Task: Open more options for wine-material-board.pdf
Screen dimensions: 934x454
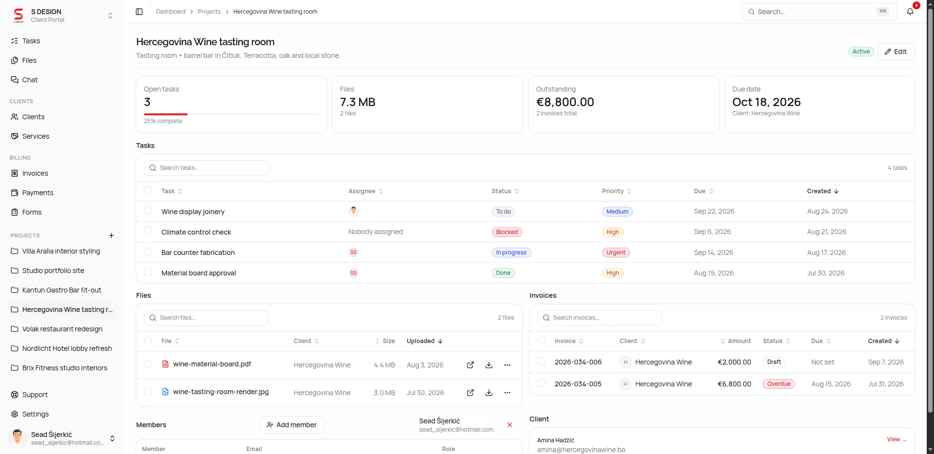Action: (507, 365)
